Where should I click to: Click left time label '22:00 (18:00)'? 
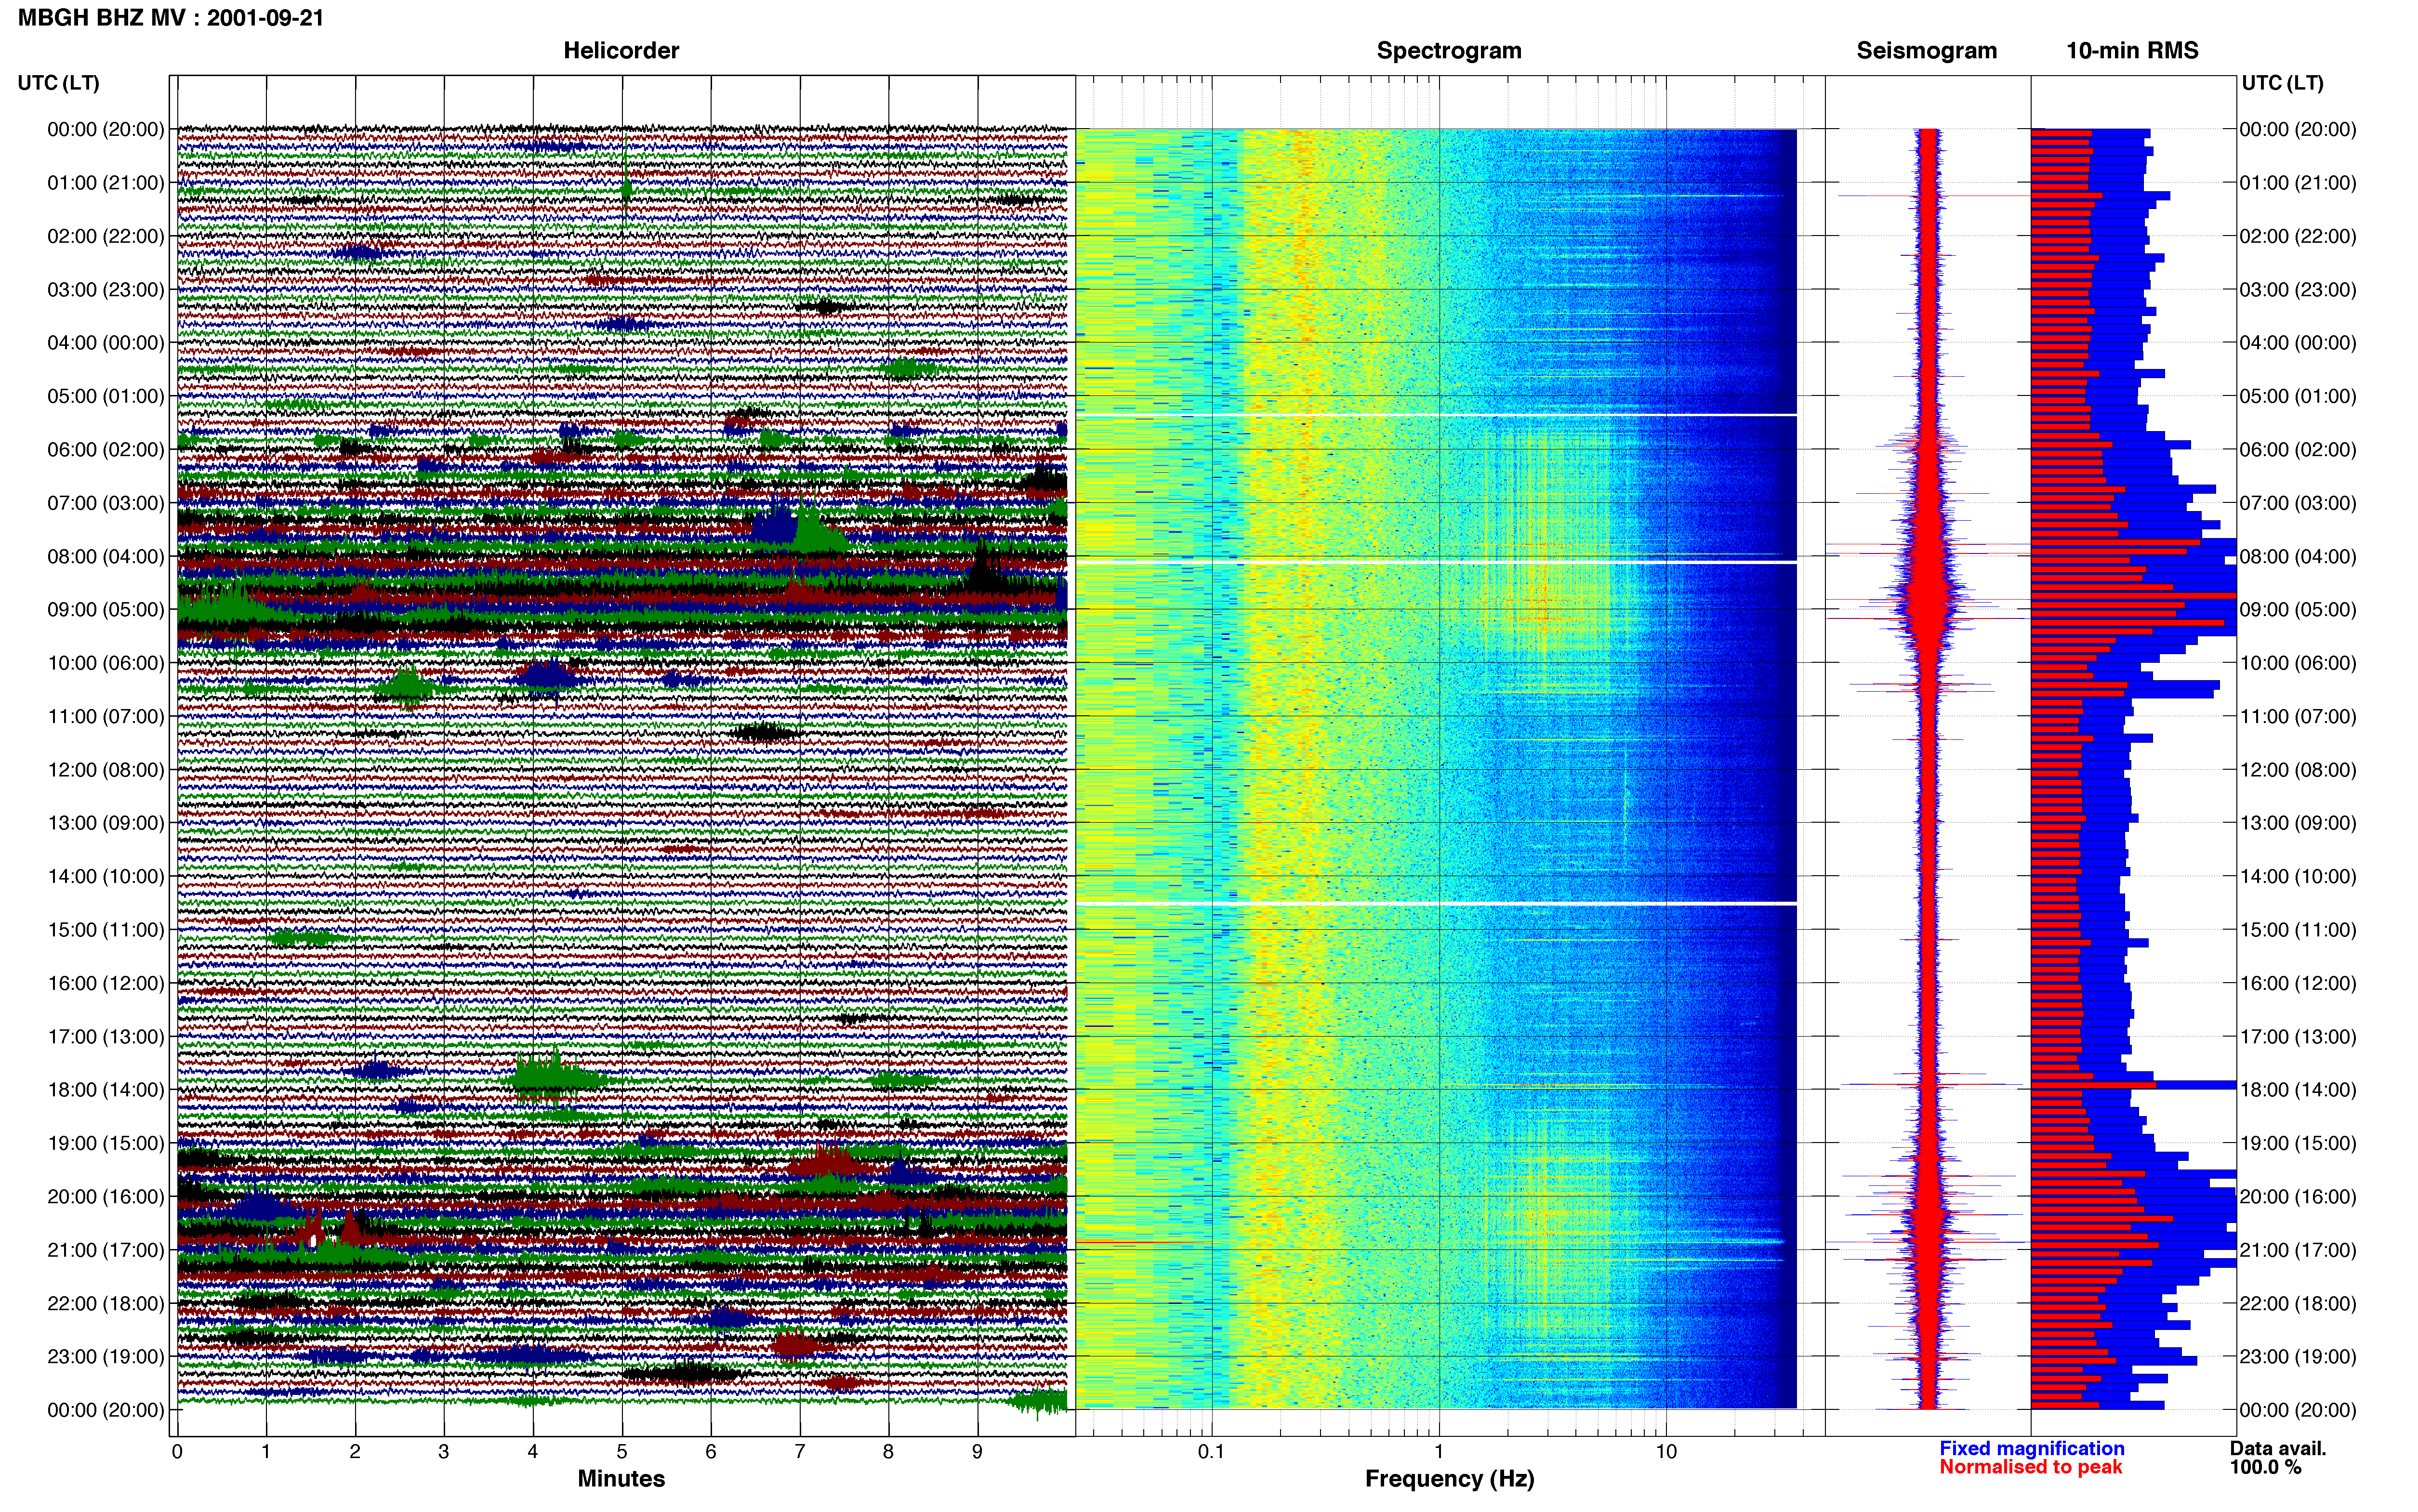(106, 1303)
